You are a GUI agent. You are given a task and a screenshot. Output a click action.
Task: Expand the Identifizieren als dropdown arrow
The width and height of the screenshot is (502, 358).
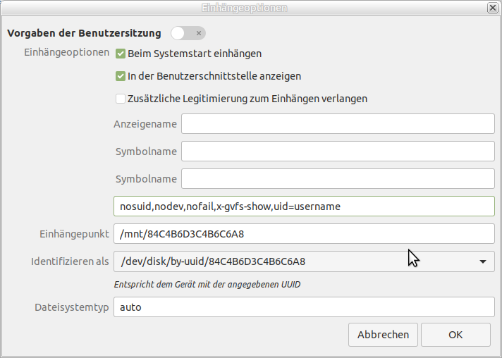[482, 261]
